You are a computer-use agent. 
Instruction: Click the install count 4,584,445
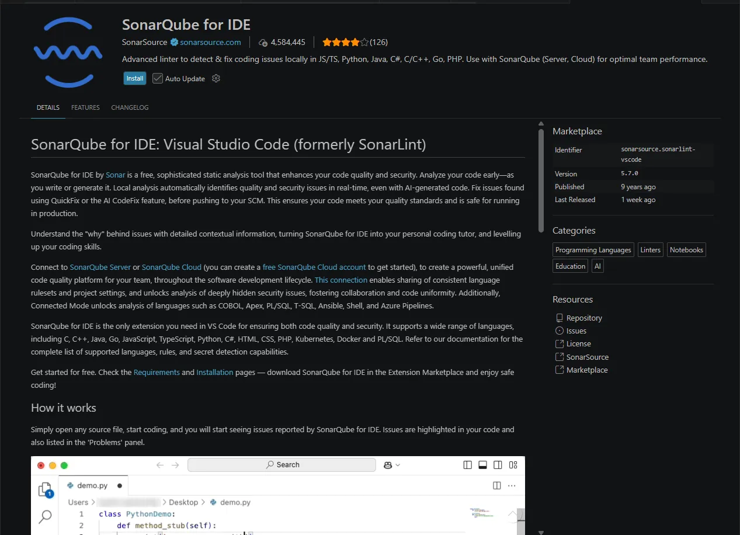tap(288, 42)
